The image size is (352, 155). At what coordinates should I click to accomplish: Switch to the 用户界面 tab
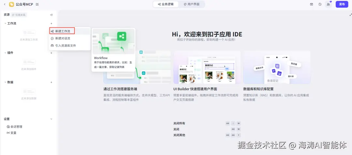pyautogui.click(x=192, y=4)
